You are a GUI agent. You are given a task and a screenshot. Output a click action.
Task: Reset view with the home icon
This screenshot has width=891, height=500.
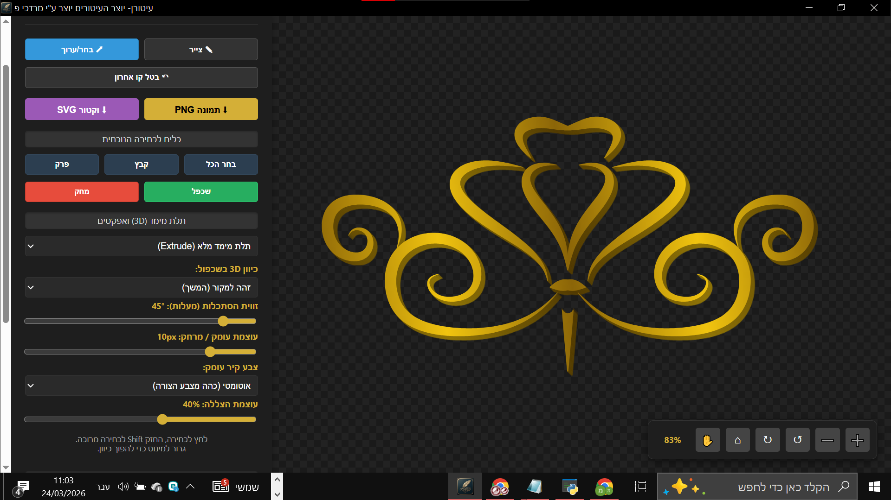click(x=737, y=440)
